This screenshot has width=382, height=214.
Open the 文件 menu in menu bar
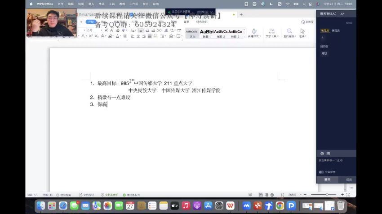point(60,4)
